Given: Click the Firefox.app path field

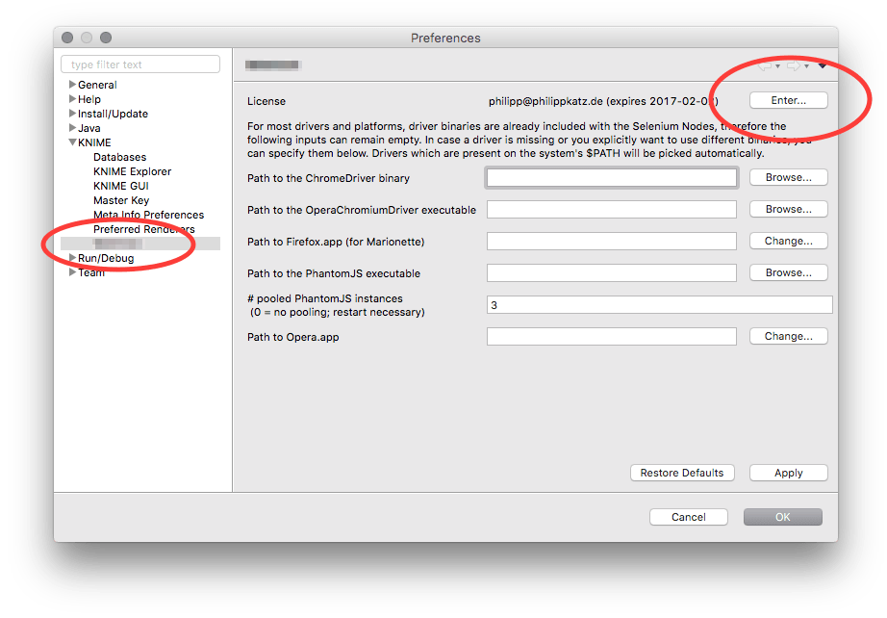Looking at the screenshot, I should click(612, 241).
